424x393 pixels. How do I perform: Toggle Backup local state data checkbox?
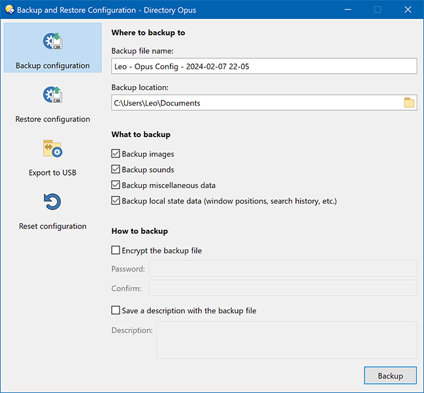tap(116, 200)
